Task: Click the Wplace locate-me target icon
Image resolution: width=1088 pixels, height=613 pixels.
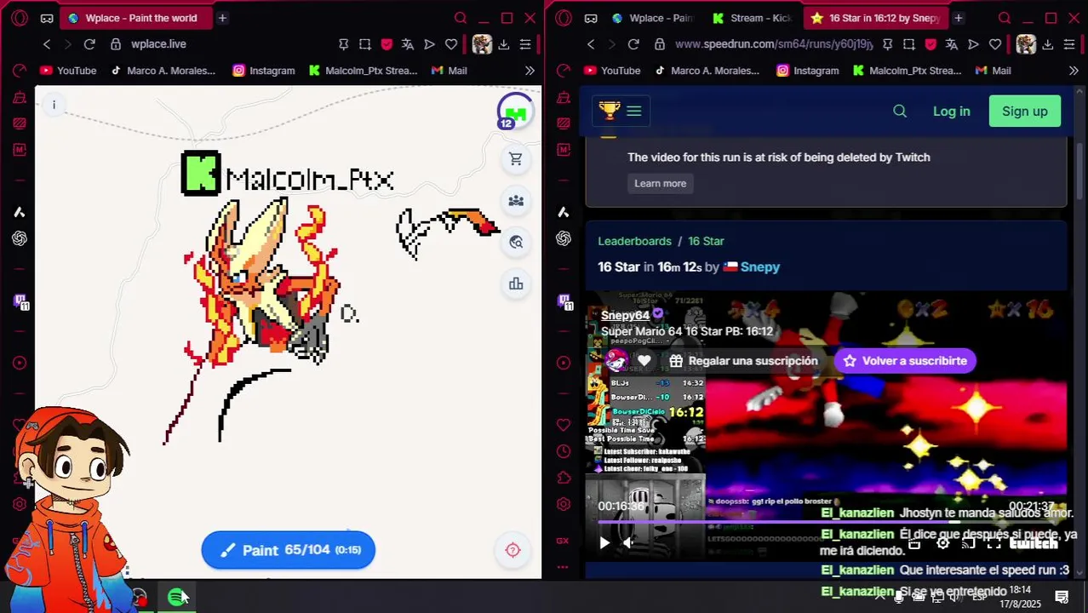Action: point(513,550)
